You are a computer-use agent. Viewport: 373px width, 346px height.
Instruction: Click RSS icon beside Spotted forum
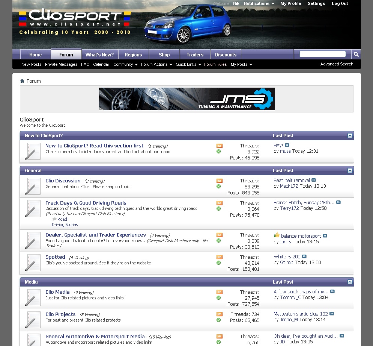pos(220,257)
